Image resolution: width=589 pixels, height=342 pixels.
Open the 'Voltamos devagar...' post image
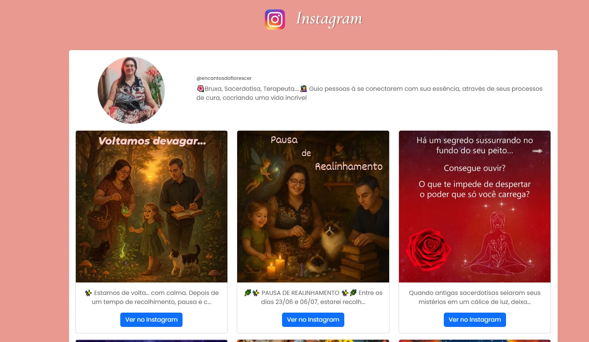tap(152, 206)
